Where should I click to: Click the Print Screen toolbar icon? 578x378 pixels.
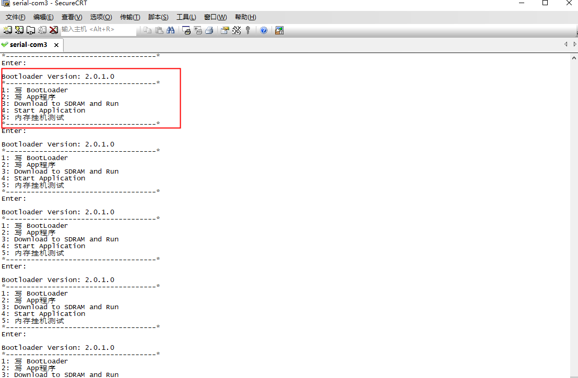click(x=186, y=30)
